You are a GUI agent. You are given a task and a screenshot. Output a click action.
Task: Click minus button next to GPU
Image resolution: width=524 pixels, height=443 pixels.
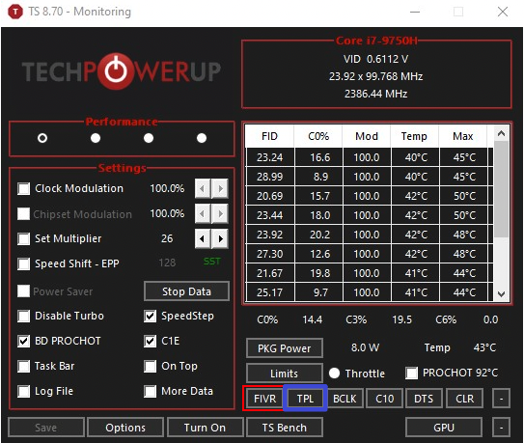[501, 428]
